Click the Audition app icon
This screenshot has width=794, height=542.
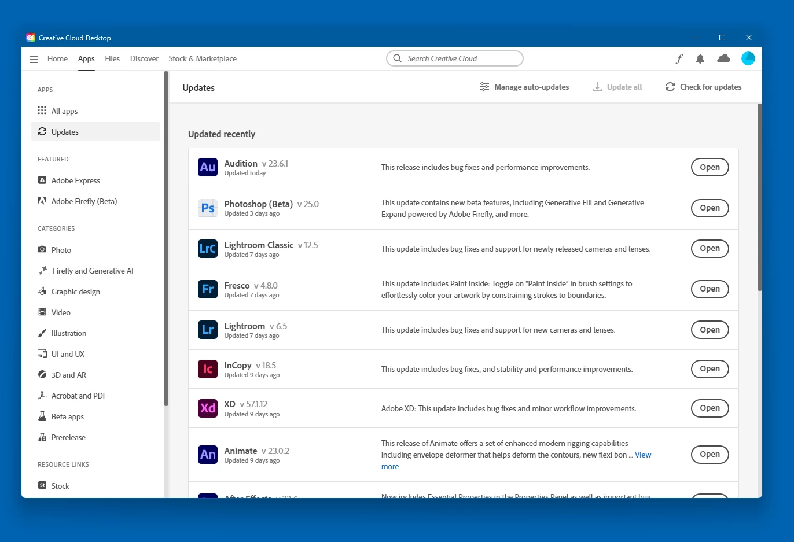(208, 168)
